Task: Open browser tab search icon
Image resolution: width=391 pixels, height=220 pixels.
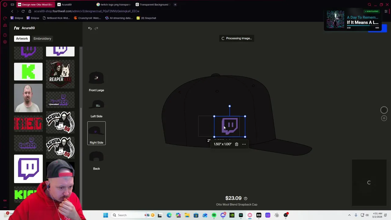Action: coord(369,5)
